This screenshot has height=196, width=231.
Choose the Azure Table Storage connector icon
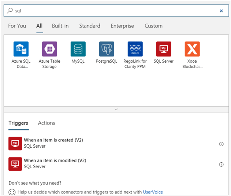click(49, 49)
